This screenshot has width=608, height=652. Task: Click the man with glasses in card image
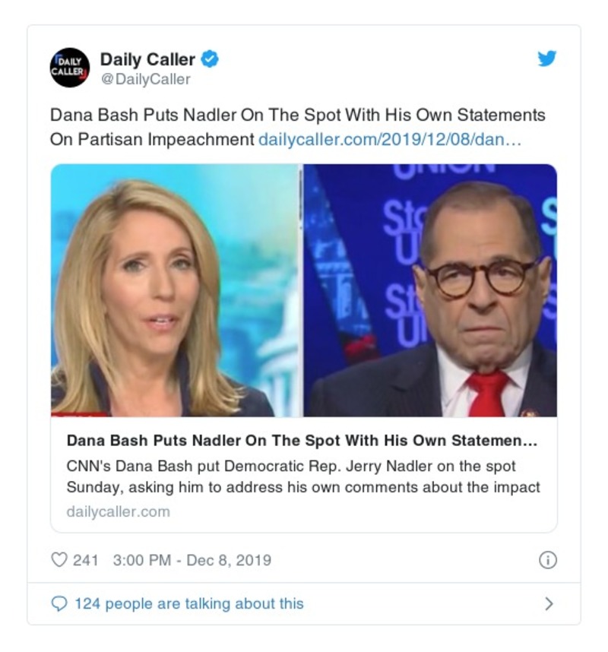coord(430,290)
